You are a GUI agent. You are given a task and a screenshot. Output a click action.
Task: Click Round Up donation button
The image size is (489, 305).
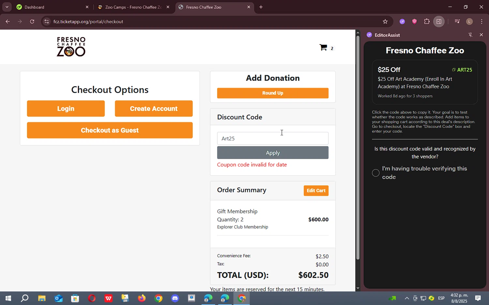click(x=273, y=93)
